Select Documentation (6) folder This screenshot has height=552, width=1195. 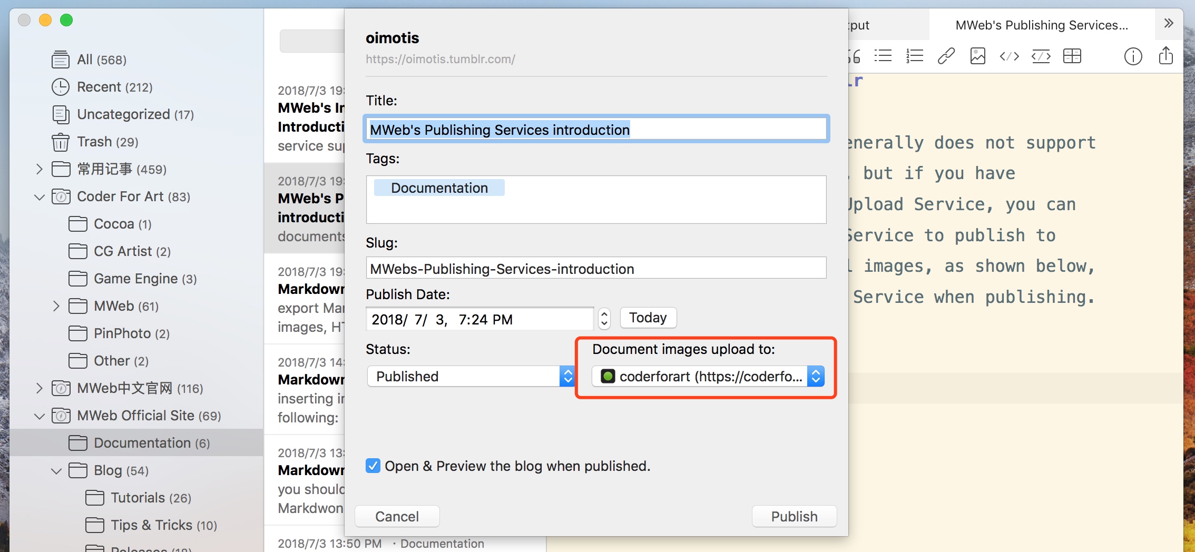[137, 443]
